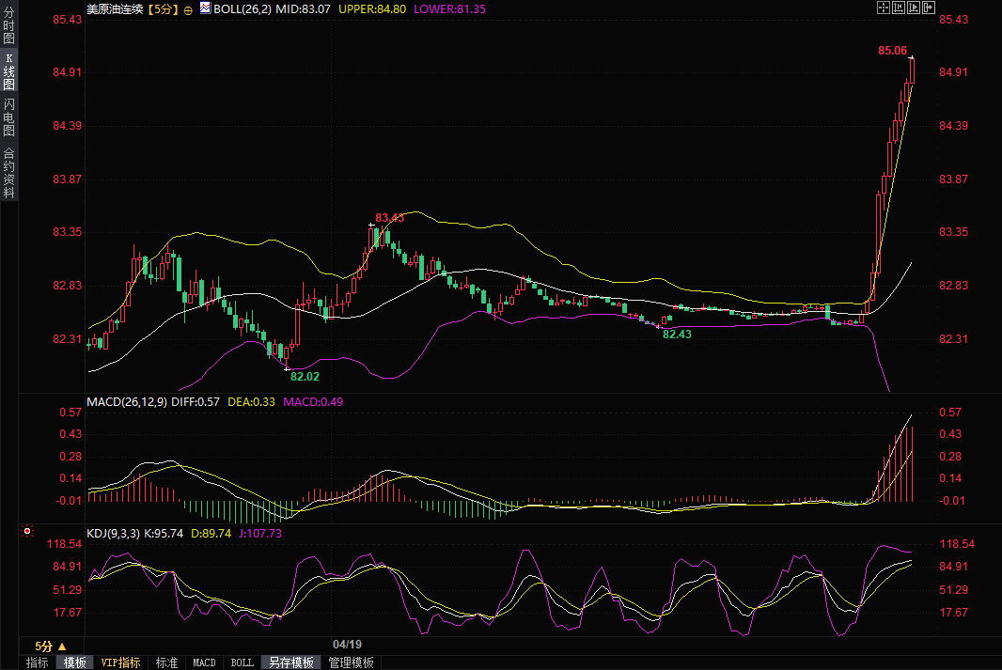
Task: Click the red target icon left of KDJ
Action: tap(27, 532)
